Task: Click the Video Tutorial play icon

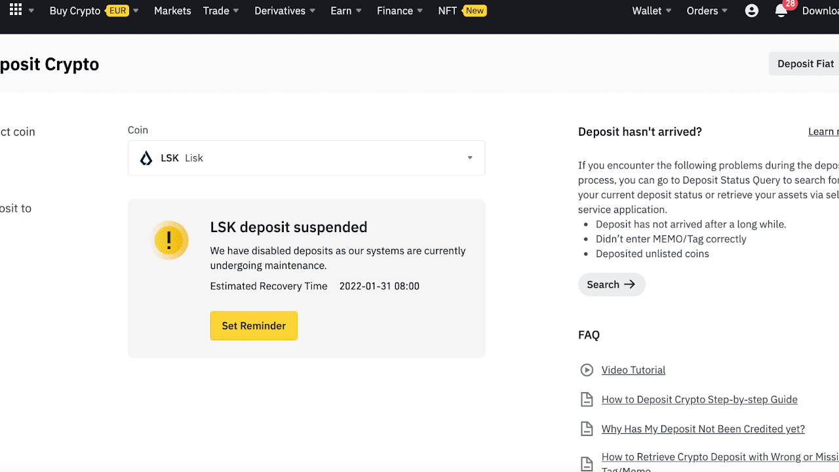Action: (587, 370)
